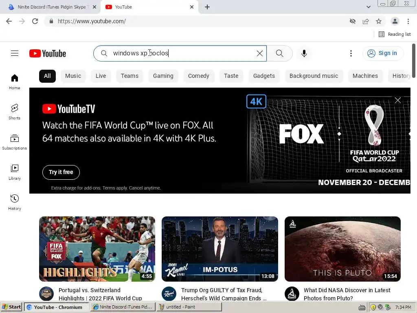The image size is (417, 313).
Task: Switch to Ninite window in taskbar
Action: (x=123, y=307)
